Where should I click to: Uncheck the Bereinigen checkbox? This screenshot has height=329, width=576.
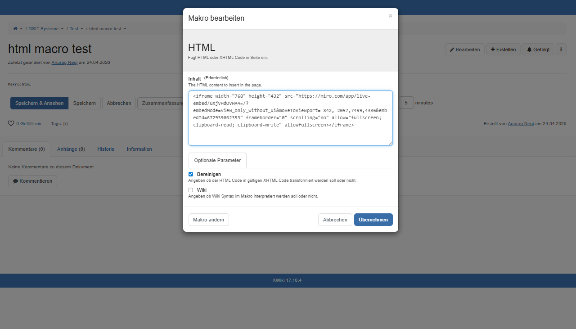pos(191,174)
